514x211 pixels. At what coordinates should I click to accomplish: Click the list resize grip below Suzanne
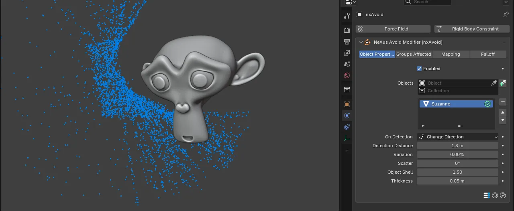click(460, 126)
